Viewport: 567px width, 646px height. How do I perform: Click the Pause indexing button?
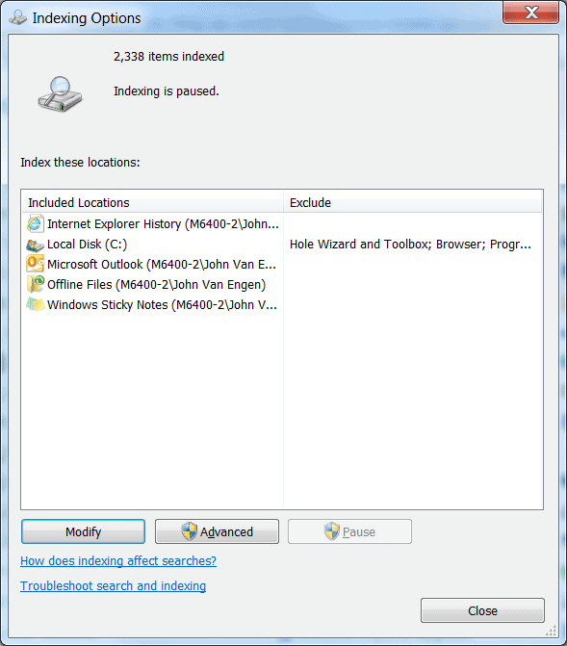click(349, 531)
